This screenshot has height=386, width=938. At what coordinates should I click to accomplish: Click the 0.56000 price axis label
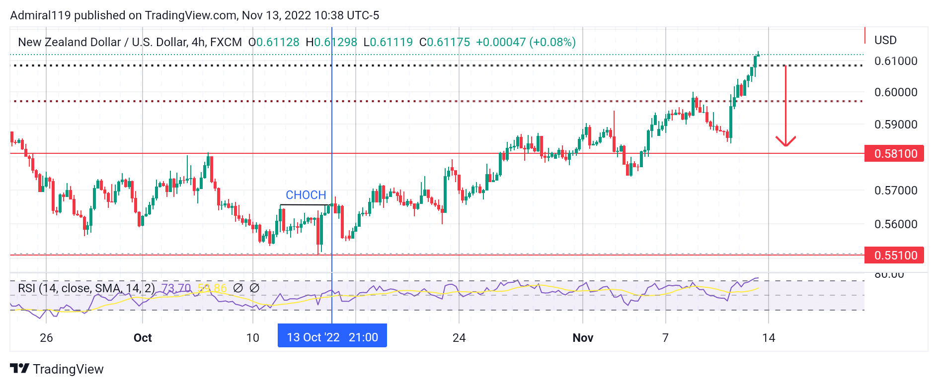point(896,224)
